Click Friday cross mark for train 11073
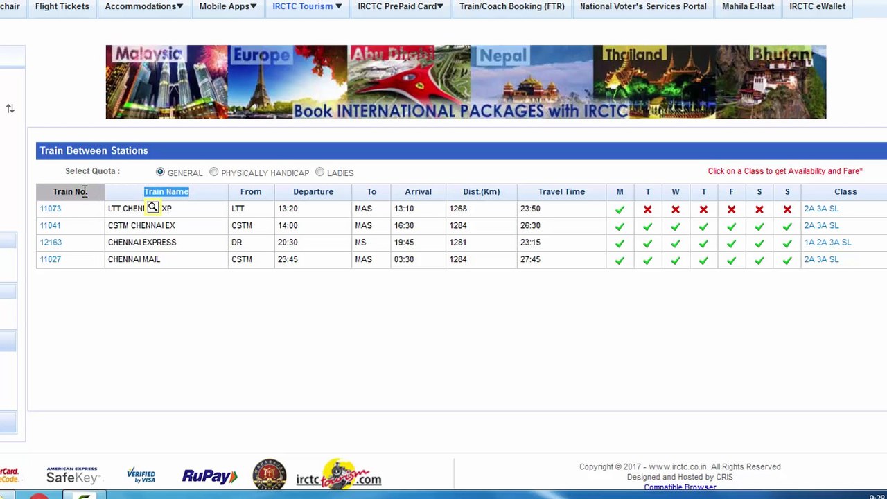Image resolution: width=887 pixels, height=499 pixels. pos(731,209)
